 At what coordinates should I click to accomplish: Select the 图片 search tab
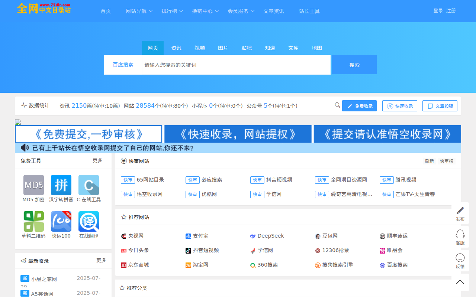pos(223,48)
